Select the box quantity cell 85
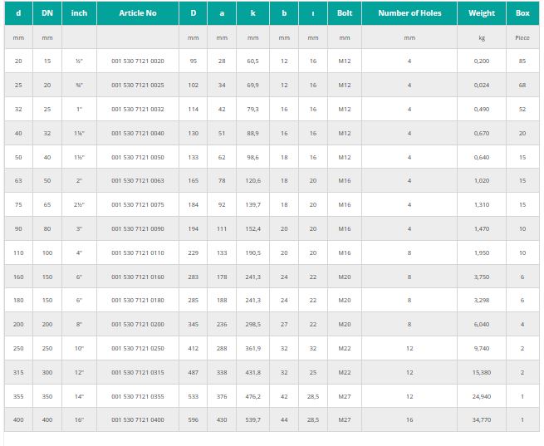544x446 pixels. point(522,61)
